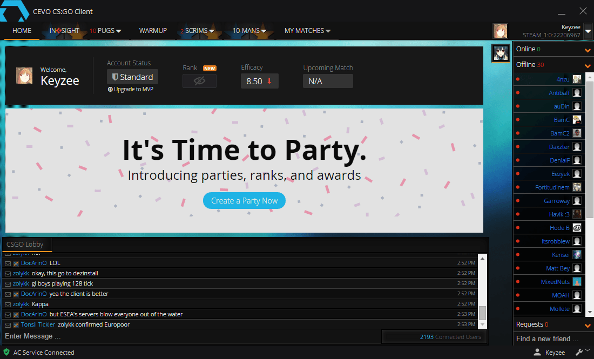594x359 pixels.
Task: Expand the Requests section
Action: pyautogui.click(x=587, y=326)
